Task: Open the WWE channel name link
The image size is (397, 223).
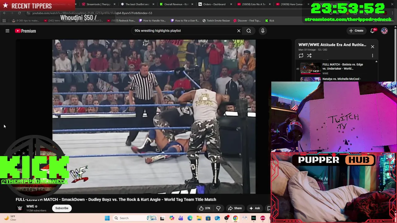Action: tap(30, 206)
